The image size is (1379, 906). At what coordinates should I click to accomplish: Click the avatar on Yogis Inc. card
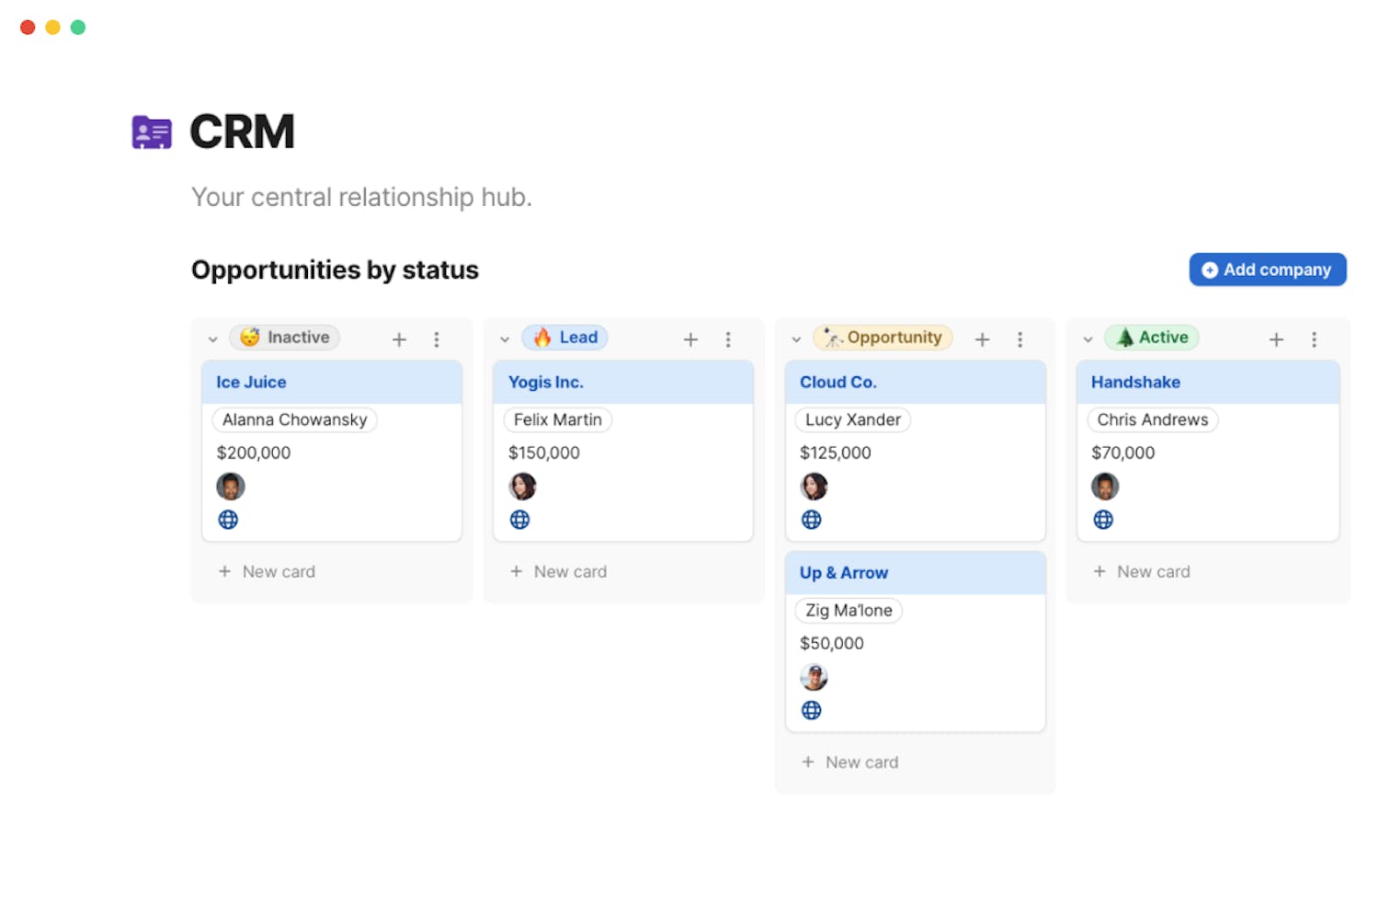pyautogui.click(x=522, y=487)
